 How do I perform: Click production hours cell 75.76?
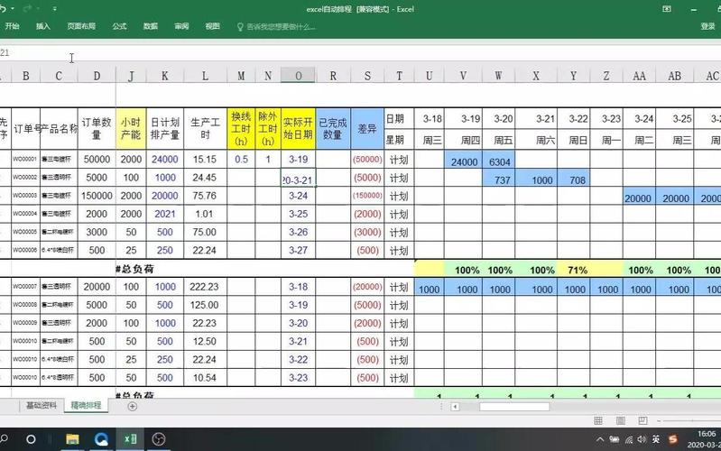coord(205,196)
